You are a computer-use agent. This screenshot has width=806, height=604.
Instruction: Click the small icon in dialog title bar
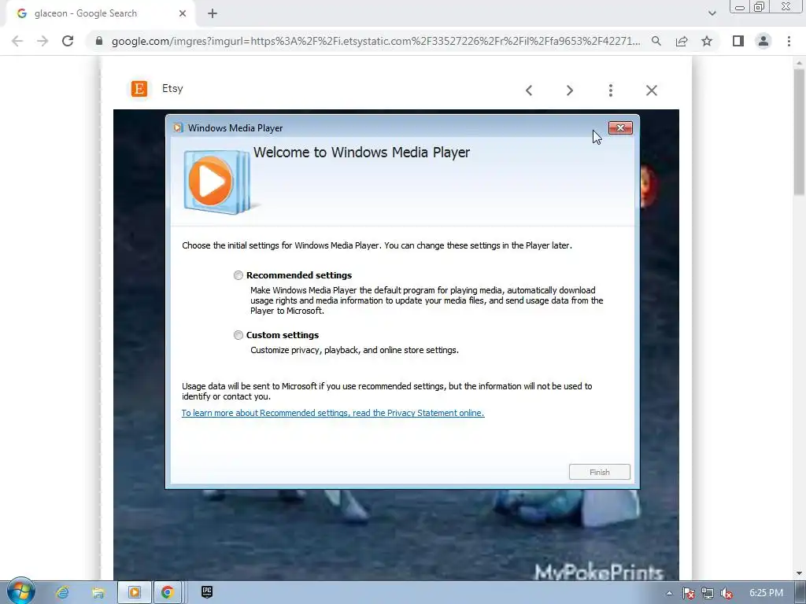click(x=178, y=128)
